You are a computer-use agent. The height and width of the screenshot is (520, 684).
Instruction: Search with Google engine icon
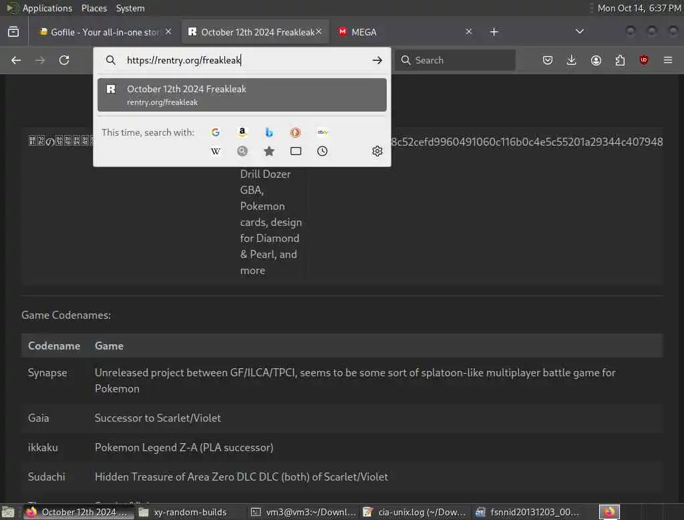216,132
